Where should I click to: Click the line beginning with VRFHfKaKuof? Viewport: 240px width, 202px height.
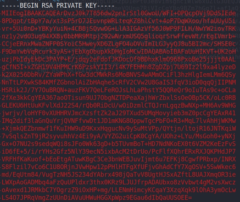click(x=119, y=159)
